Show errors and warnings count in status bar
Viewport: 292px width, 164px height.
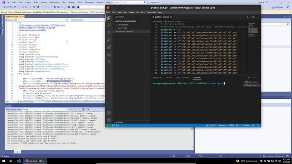click(x=115, y=126)
